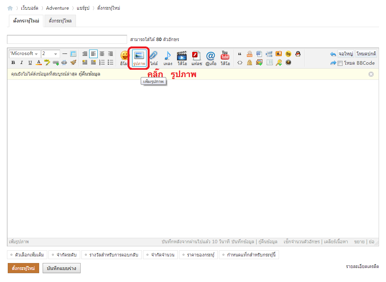Insert a numbered list
The height and width of the screenshot is (282, 386).
tap(102, 62)
